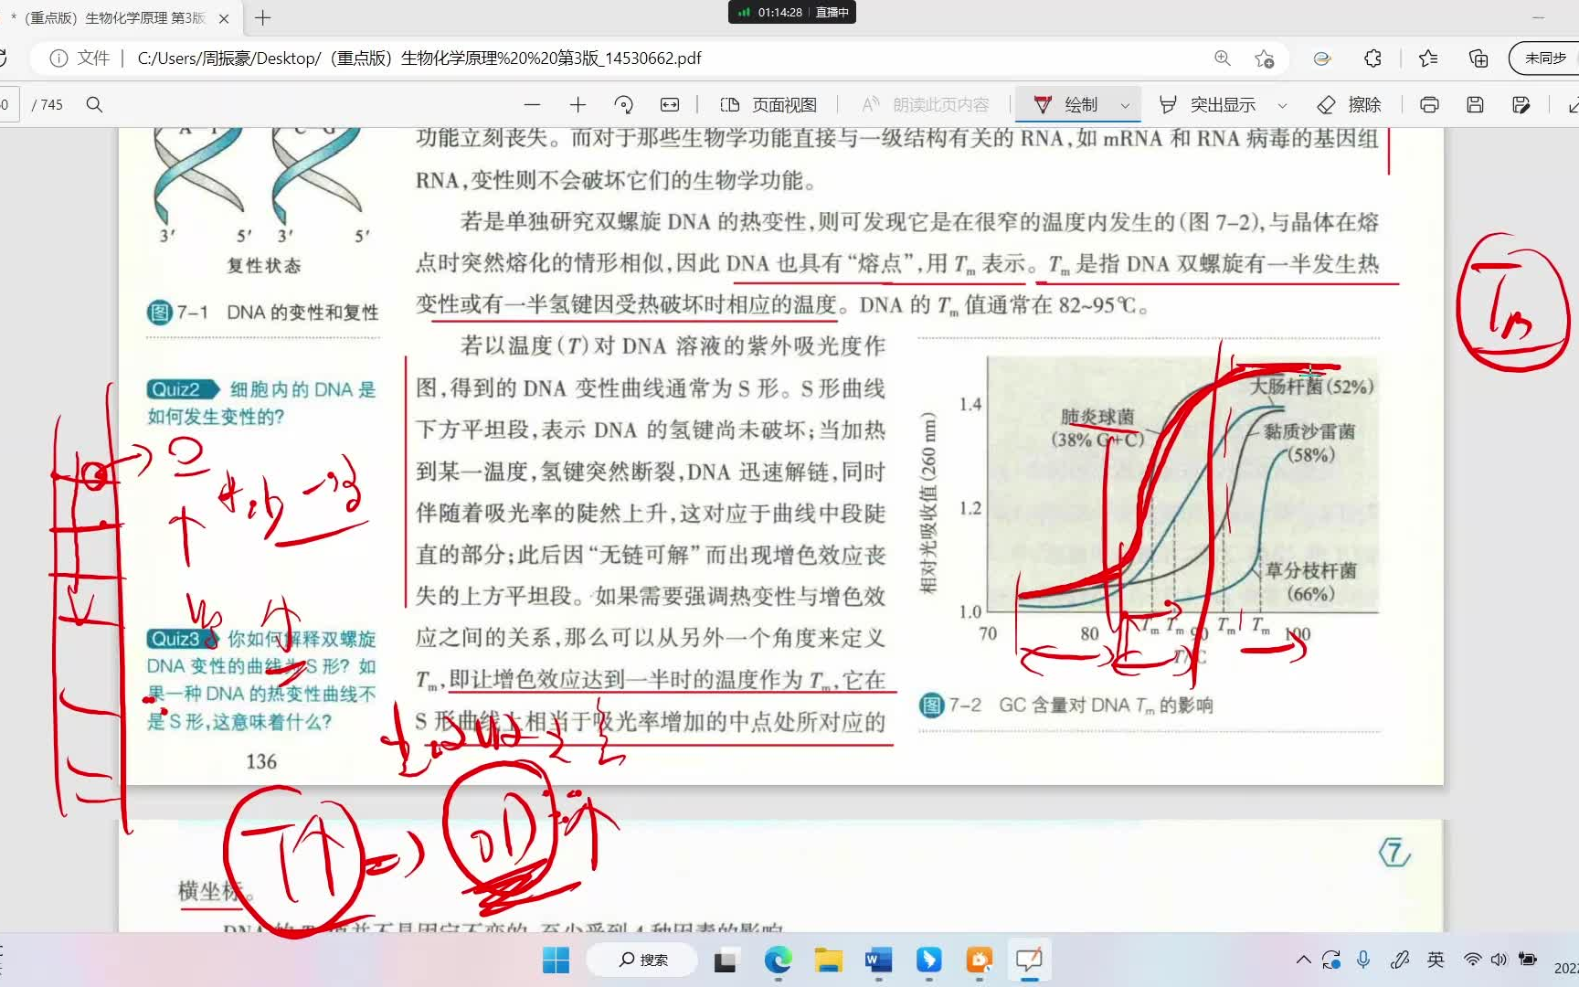The width and height of the screenshot is (1579, 987).
Task: Open the favorites list
Action: point(1428,58)
